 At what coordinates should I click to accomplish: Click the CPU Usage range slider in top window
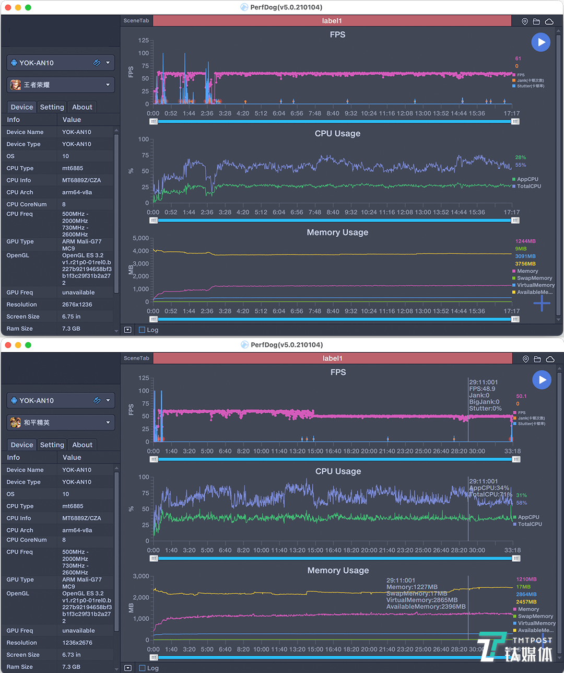click(334, 221)
